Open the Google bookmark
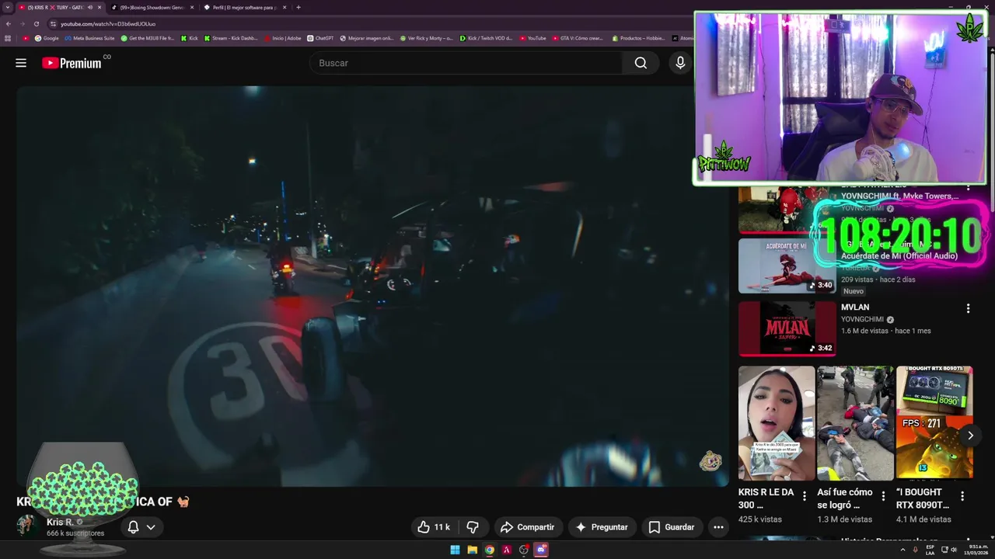Viewport: 995px width, 559px height. (47, 38)
